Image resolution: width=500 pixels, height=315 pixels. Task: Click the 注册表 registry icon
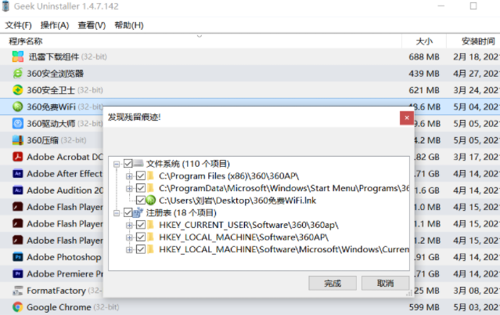(138, 212)
